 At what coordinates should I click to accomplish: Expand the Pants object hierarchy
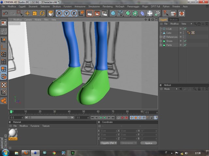(161, 45)
